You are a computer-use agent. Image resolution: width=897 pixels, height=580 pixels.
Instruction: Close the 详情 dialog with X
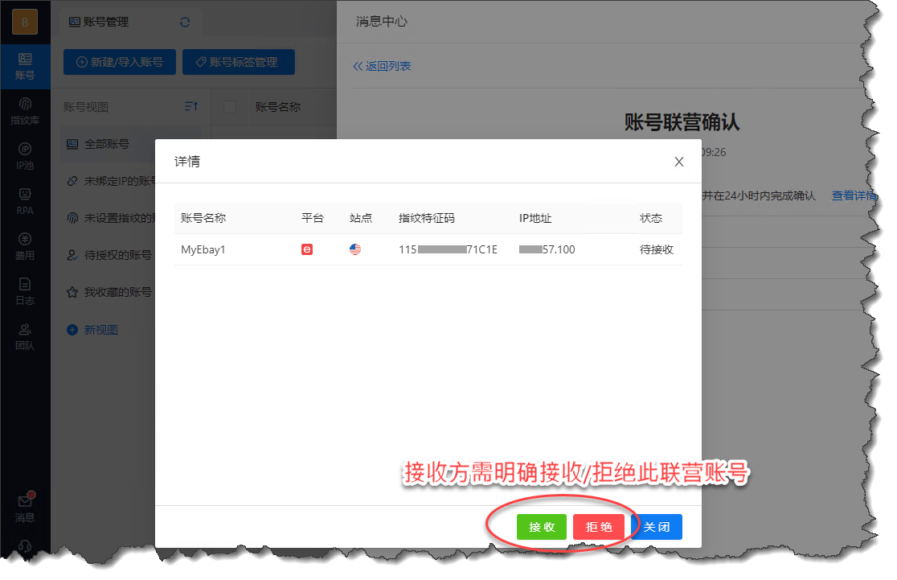coord(678,162)
